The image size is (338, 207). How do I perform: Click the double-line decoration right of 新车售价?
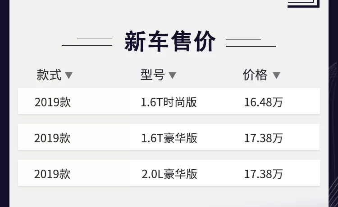(251, 42)
